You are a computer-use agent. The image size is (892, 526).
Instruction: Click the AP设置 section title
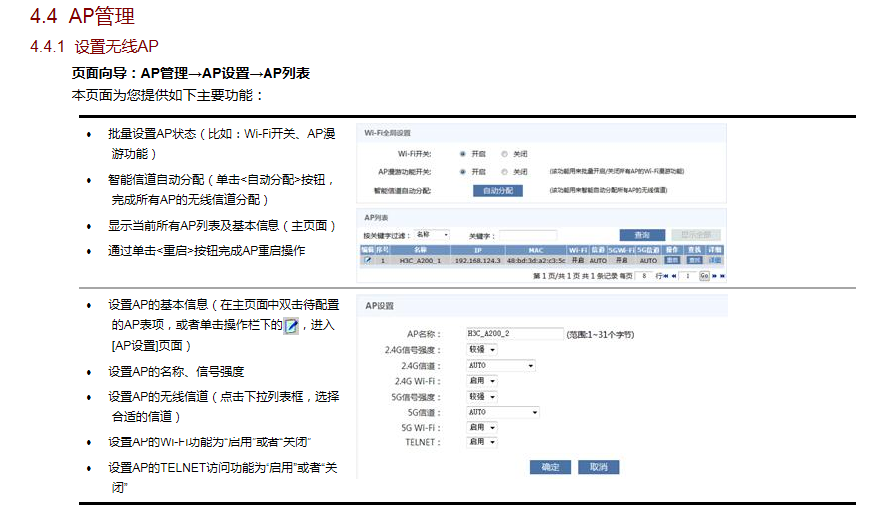[380, 306]
